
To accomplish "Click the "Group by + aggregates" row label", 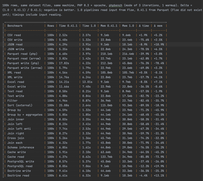I will click(x=25, y=115).
